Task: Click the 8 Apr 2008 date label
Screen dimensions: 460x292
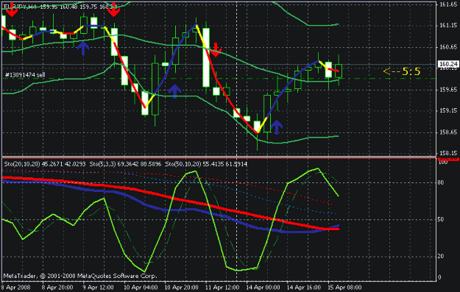Action: pyautogui.click(x=16, y=288)
